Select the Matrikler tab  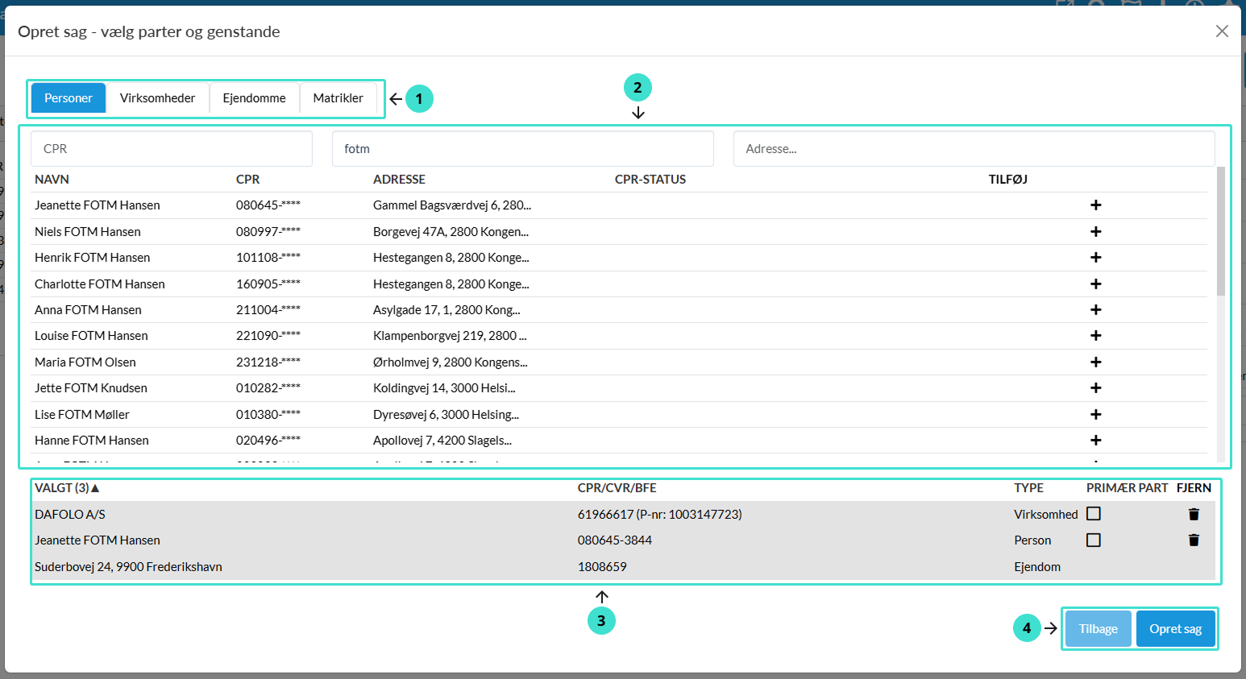(x=338, y=98)
